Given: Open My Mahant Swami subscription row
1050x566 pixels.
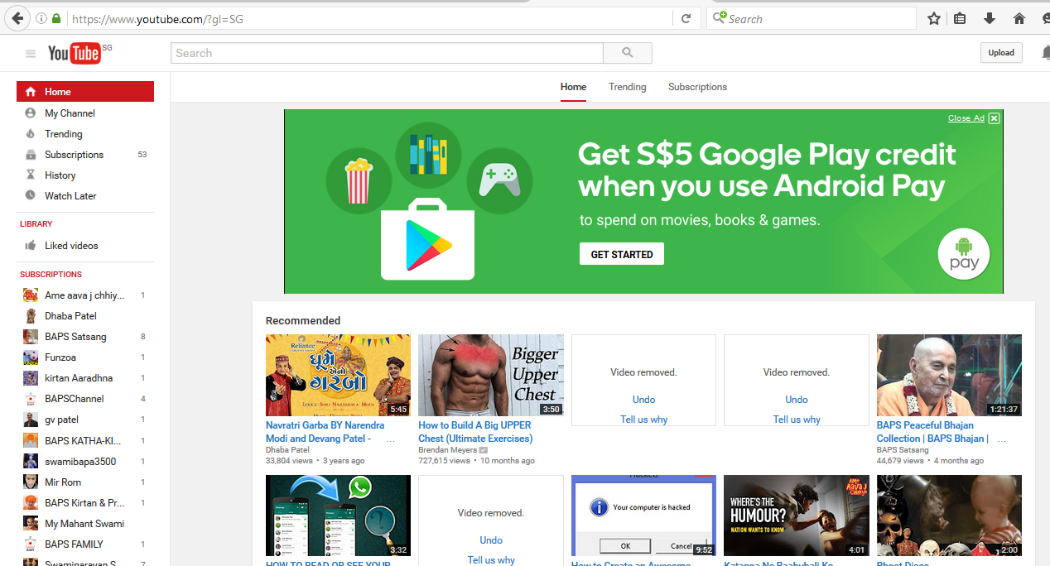Looking at the screenshot, I should (85, 523).
